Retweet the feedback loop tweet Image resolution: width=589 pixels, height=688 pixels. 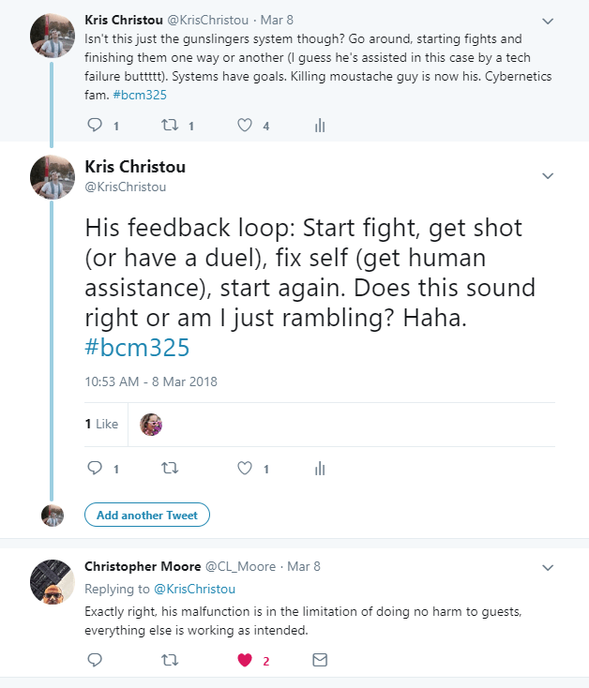point(170,468)
